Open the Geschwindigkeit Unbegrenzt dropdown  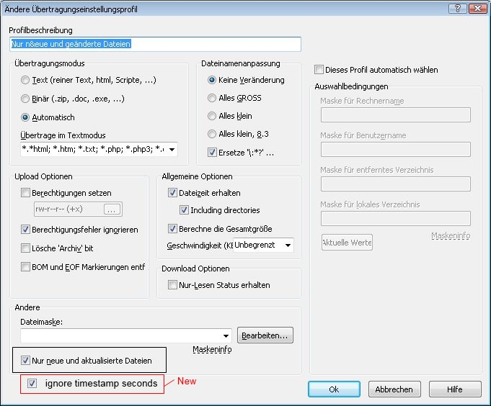click(x=288, y=245)
